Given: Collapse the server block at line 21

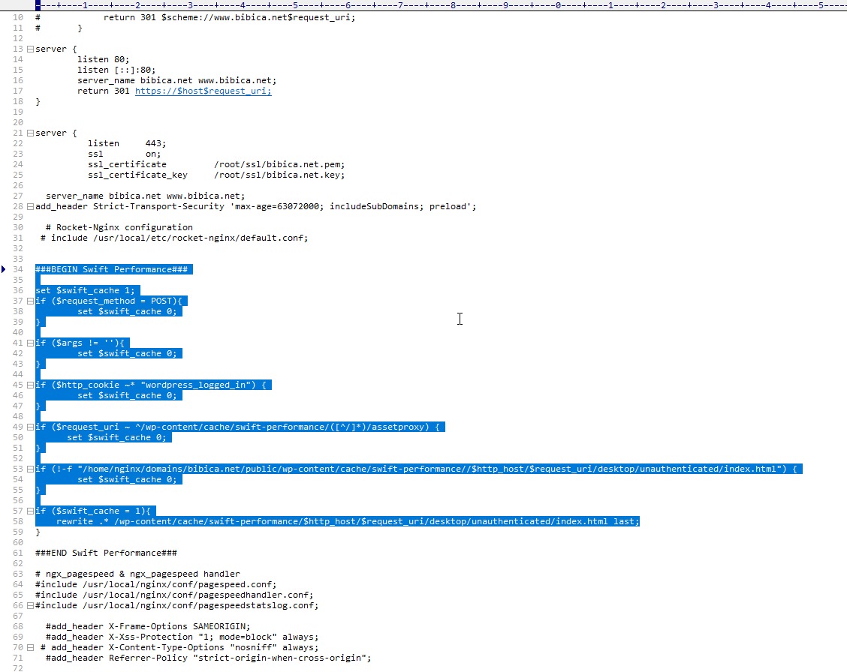Looking at the screenshot, I should point(30,133).
